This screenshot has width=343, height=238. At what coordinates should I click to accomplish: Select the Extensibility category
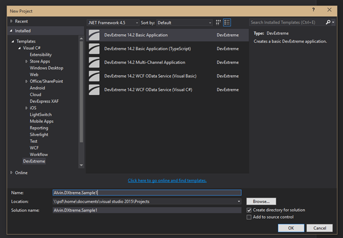pos(41,55)
